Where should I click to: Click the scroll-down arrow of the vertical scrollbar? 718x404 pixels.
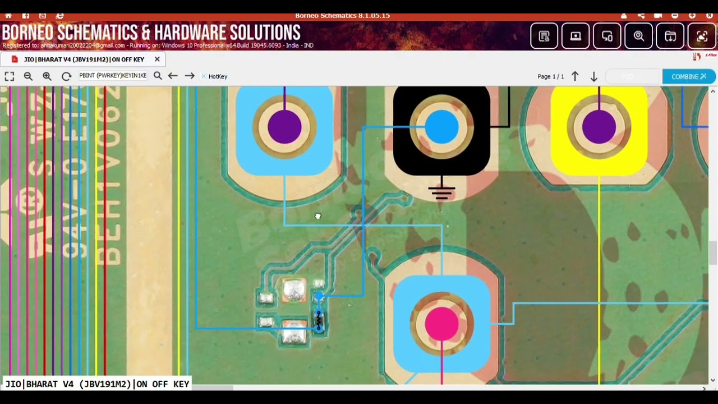click(x=713, y=380)
